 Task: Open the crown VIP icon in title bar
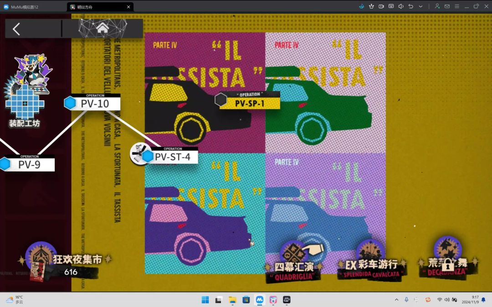(x=372, y=6)
